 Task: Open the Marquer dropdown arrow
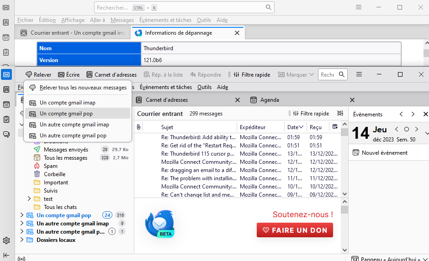point(311,75)
